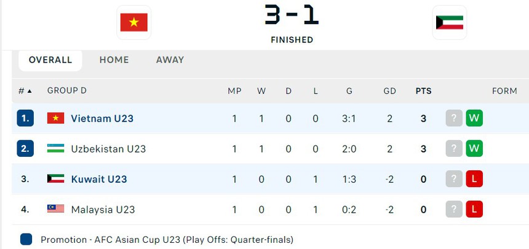Click Kuwait's red L form badge

click(x=474, y=179)
